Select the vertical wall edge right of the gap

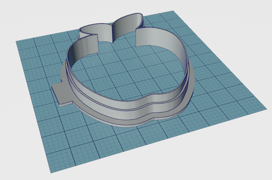(136, 39)
